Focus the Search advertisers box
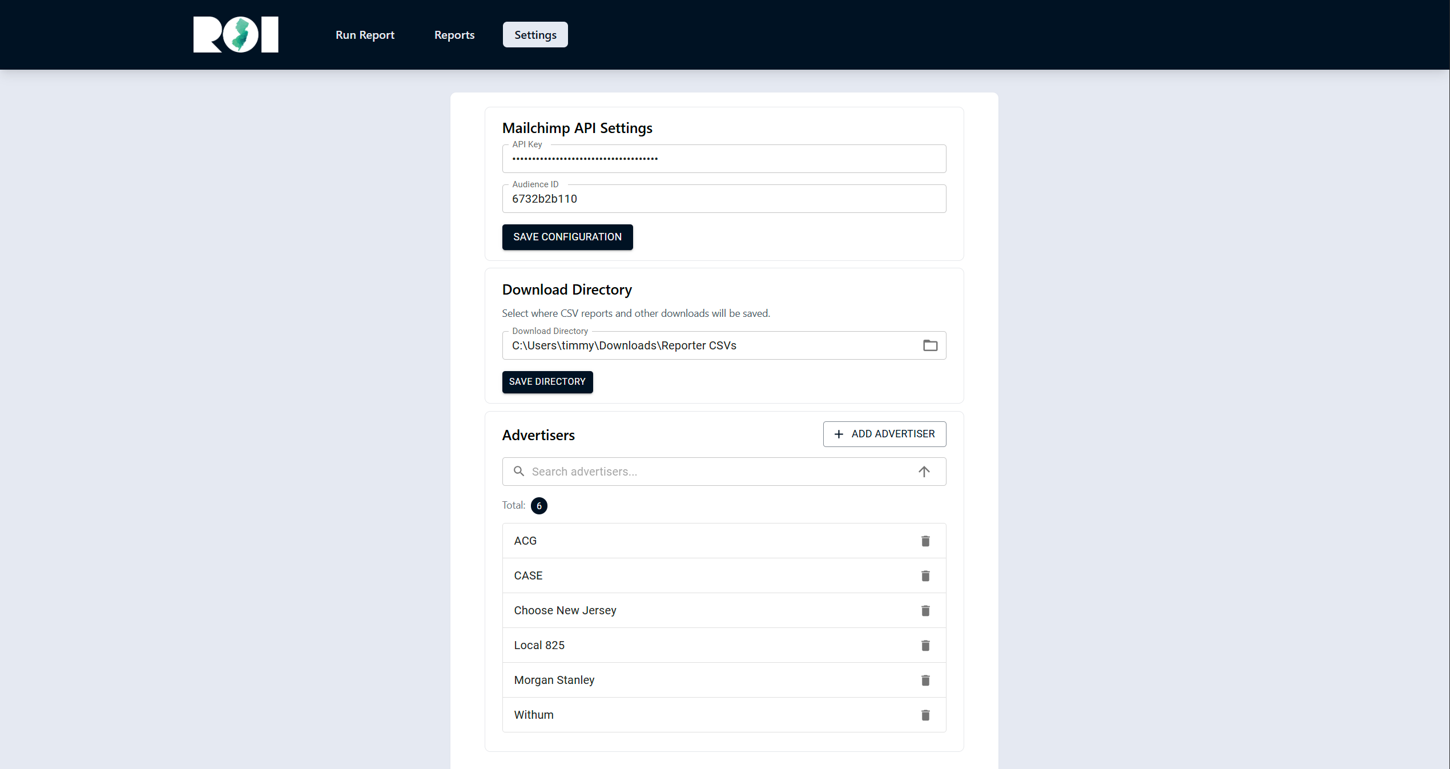The image size is (1450, 769). pyautogui.click(x=724, y=472)
